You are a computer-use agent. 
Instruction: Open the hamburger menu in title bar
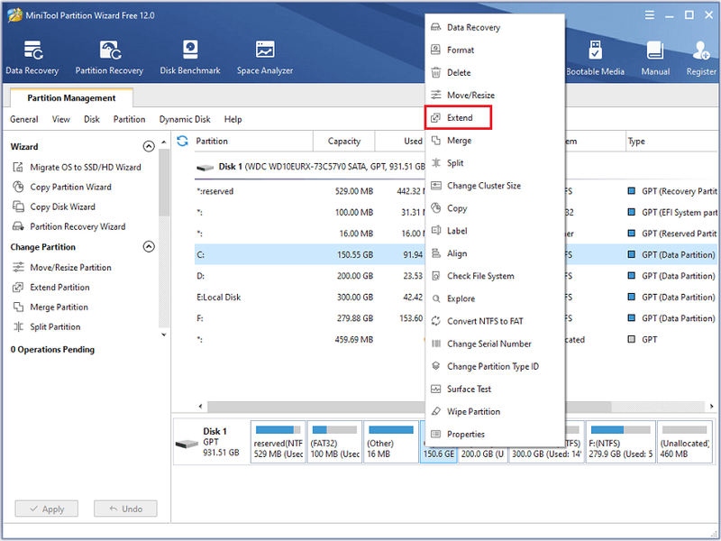point(649,15)
